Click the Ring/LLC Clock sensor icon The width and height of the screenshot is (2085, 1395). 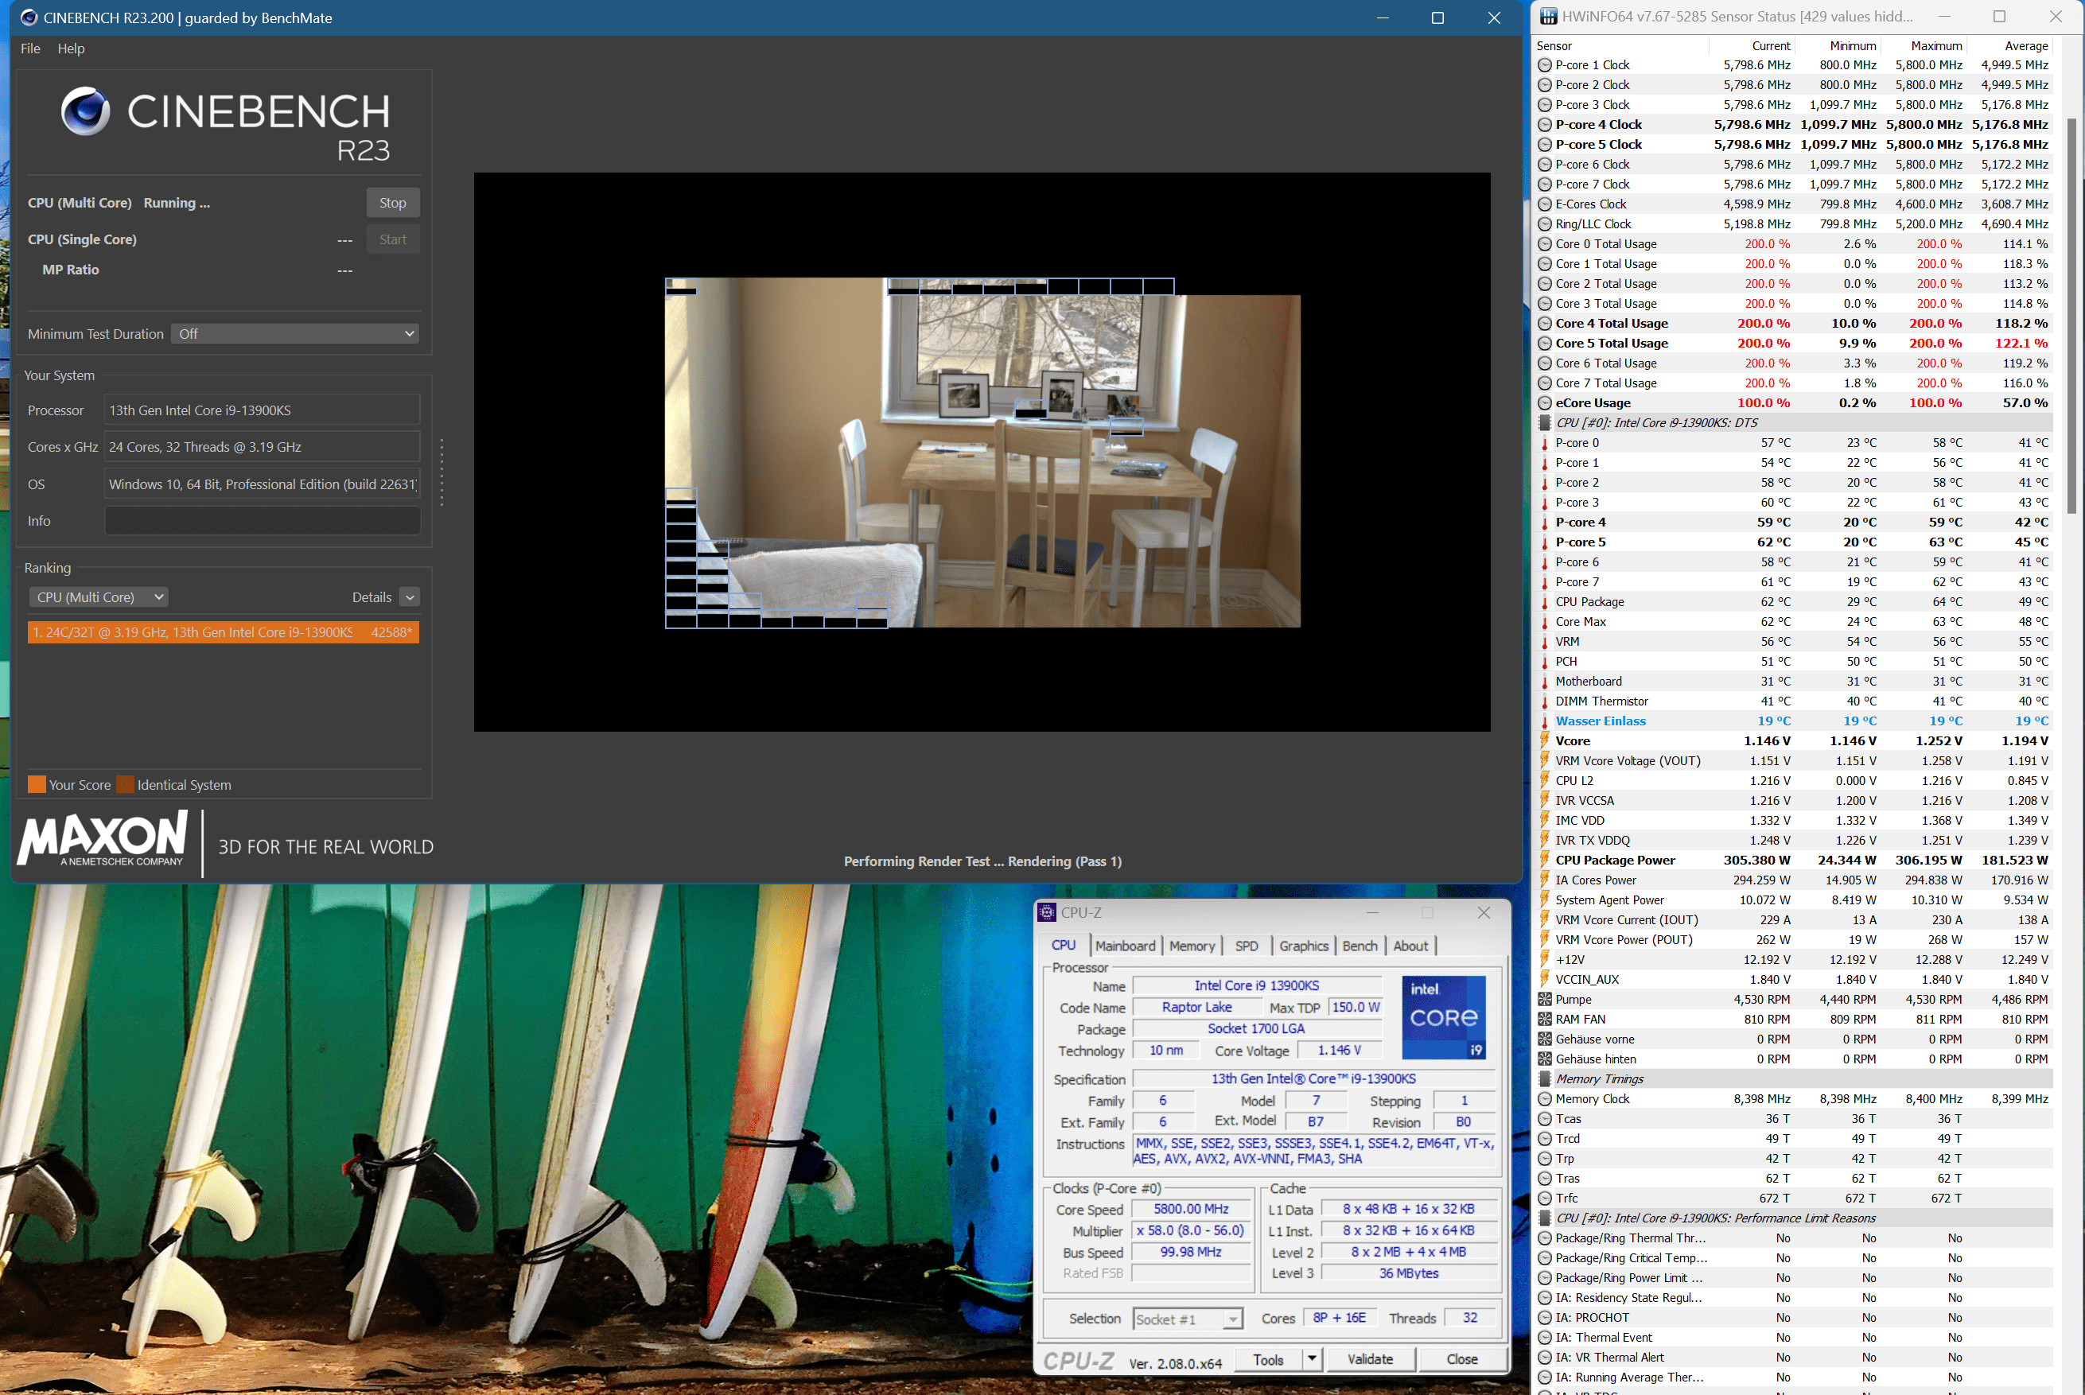click(1545, 224)
